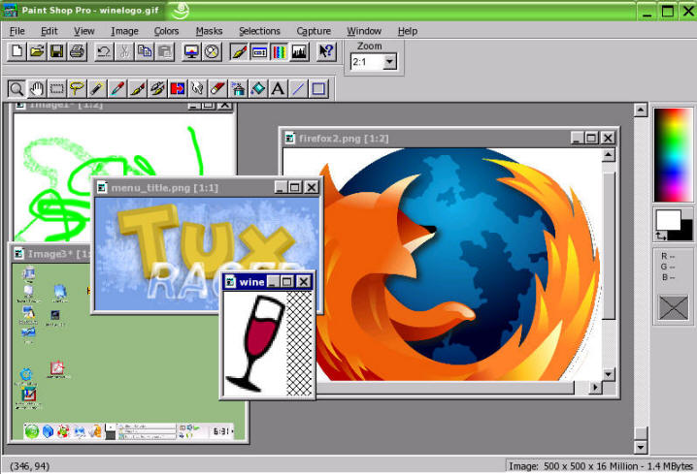Open the Colors menu
The height and width of the screenshot is (474, 697).
tap(166, 31)
